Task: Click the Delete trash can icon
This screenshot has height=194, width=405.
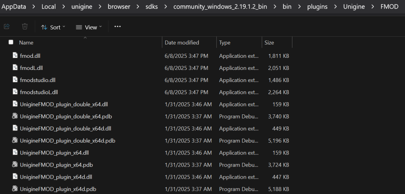Action: point(25,27)
